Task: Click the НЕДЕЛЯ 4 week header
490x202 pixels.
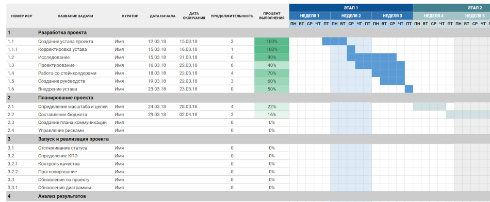Action: [433, 16]
